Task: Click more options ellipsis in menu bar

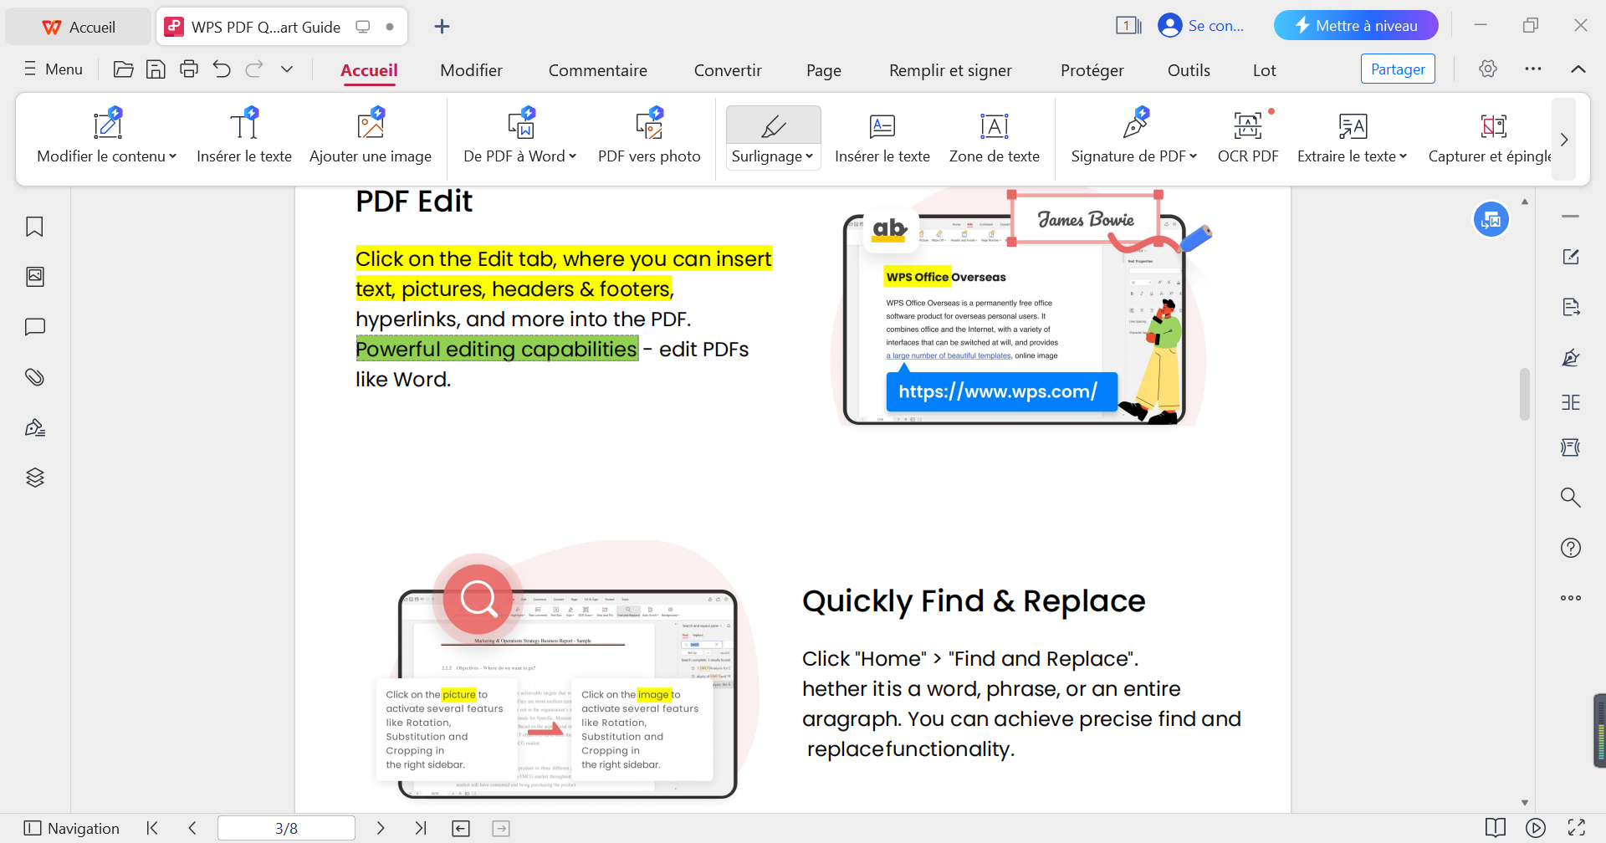Action: click(x=1532, y=69)
